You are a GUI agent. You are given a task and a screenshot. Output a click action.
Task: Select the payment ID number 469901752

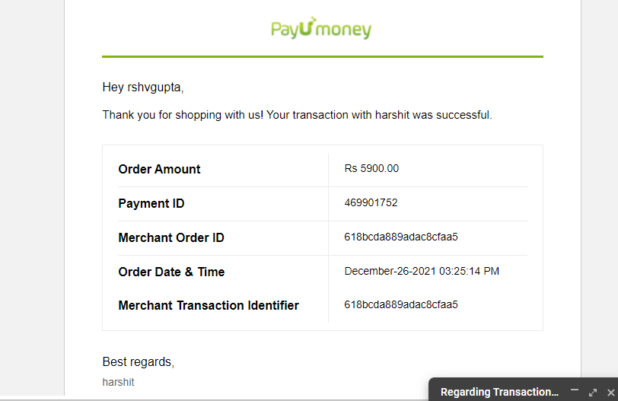pyautogui.click(x=371, y=203)
